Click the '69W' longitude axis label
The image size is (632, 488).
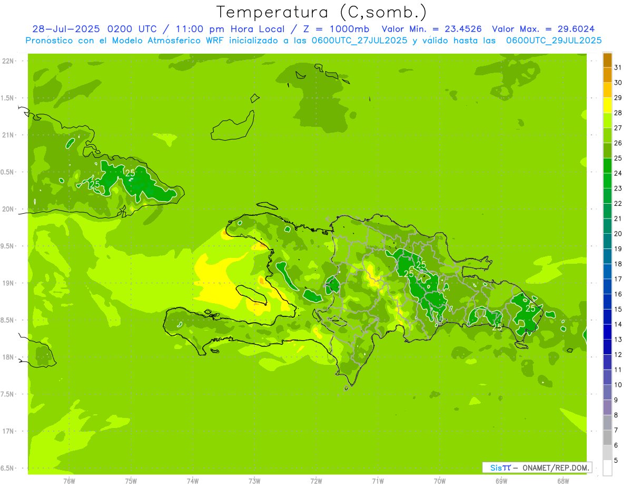point(501,481)
